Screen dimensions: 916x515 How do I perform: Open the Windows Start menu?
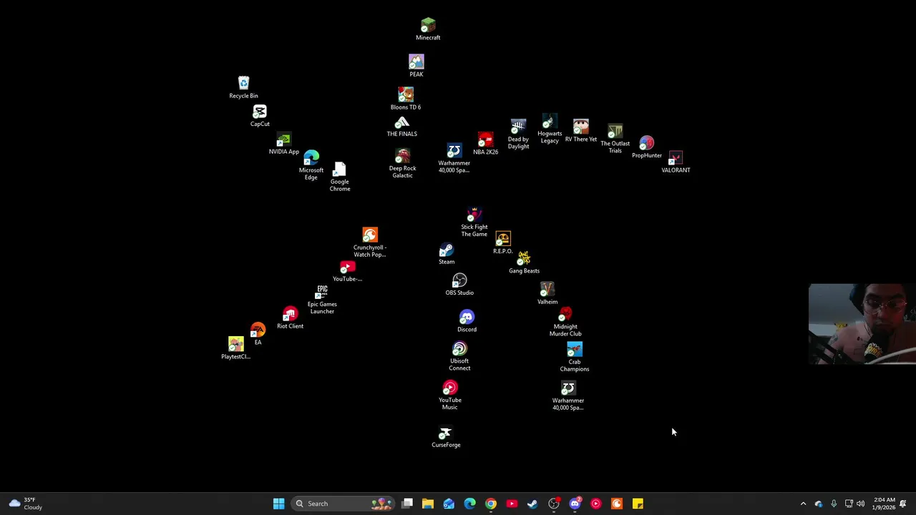tap(278, 504)
